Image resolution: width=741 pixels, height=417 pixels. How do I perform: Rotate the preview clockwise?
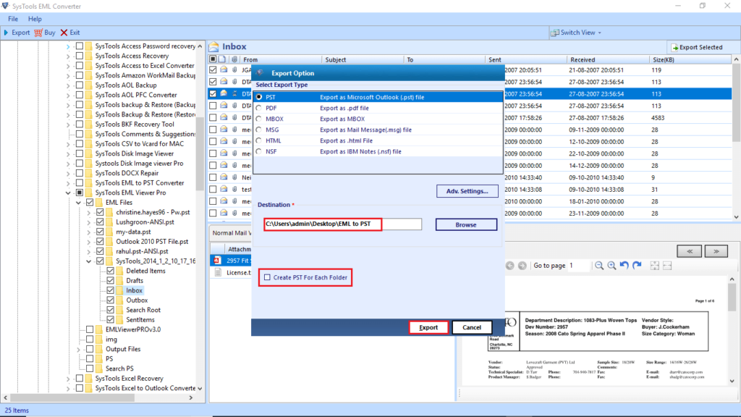coord(636,265)
